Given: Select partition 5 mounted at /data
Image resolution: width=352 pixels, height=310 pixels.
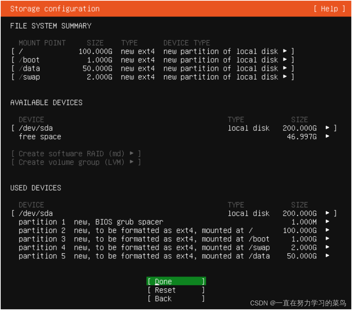Looking at the screenshot, I should (x=174, y=256).
